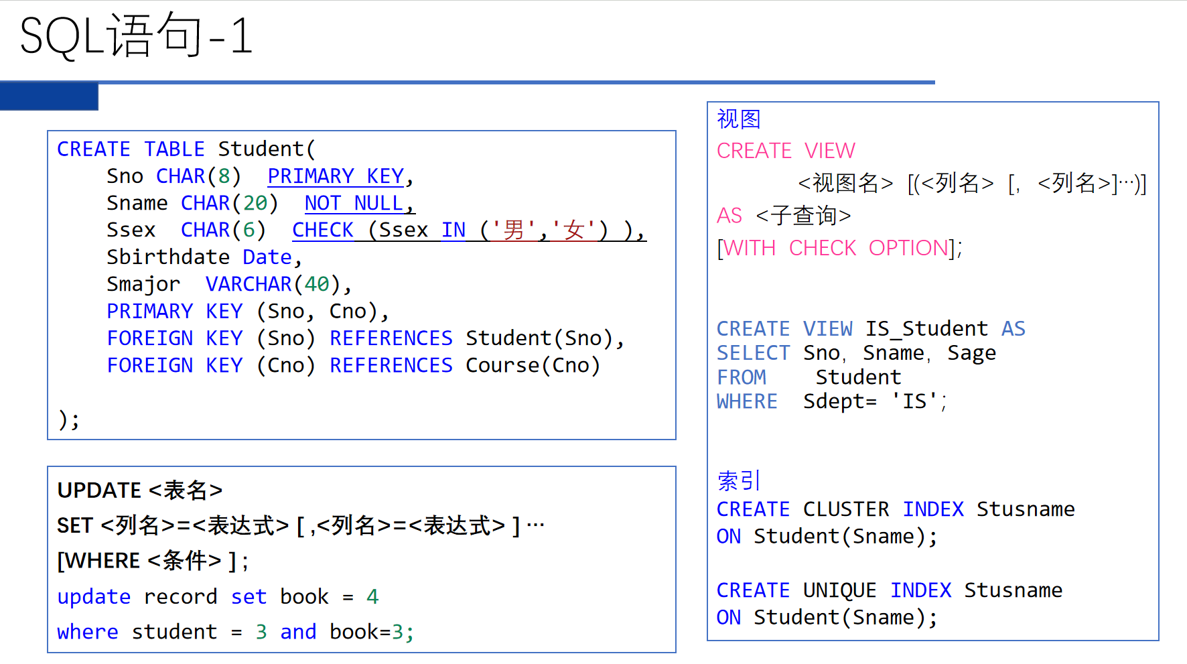The width and height of the screenshot is (1187, 664).
Task: Click the "视图" heading
Action: tap(738, 119)
